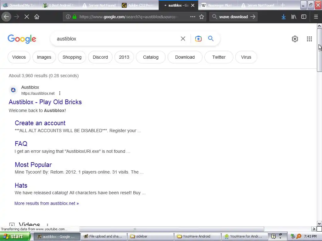
Task: Select the 2013 filter chip
Action: (x=124, y=57)
